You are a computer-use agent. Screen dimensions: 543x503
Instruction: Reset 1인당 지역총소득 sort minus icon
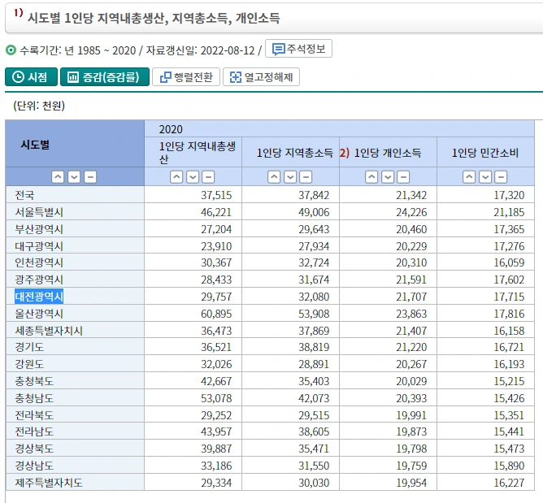(306, 177)
